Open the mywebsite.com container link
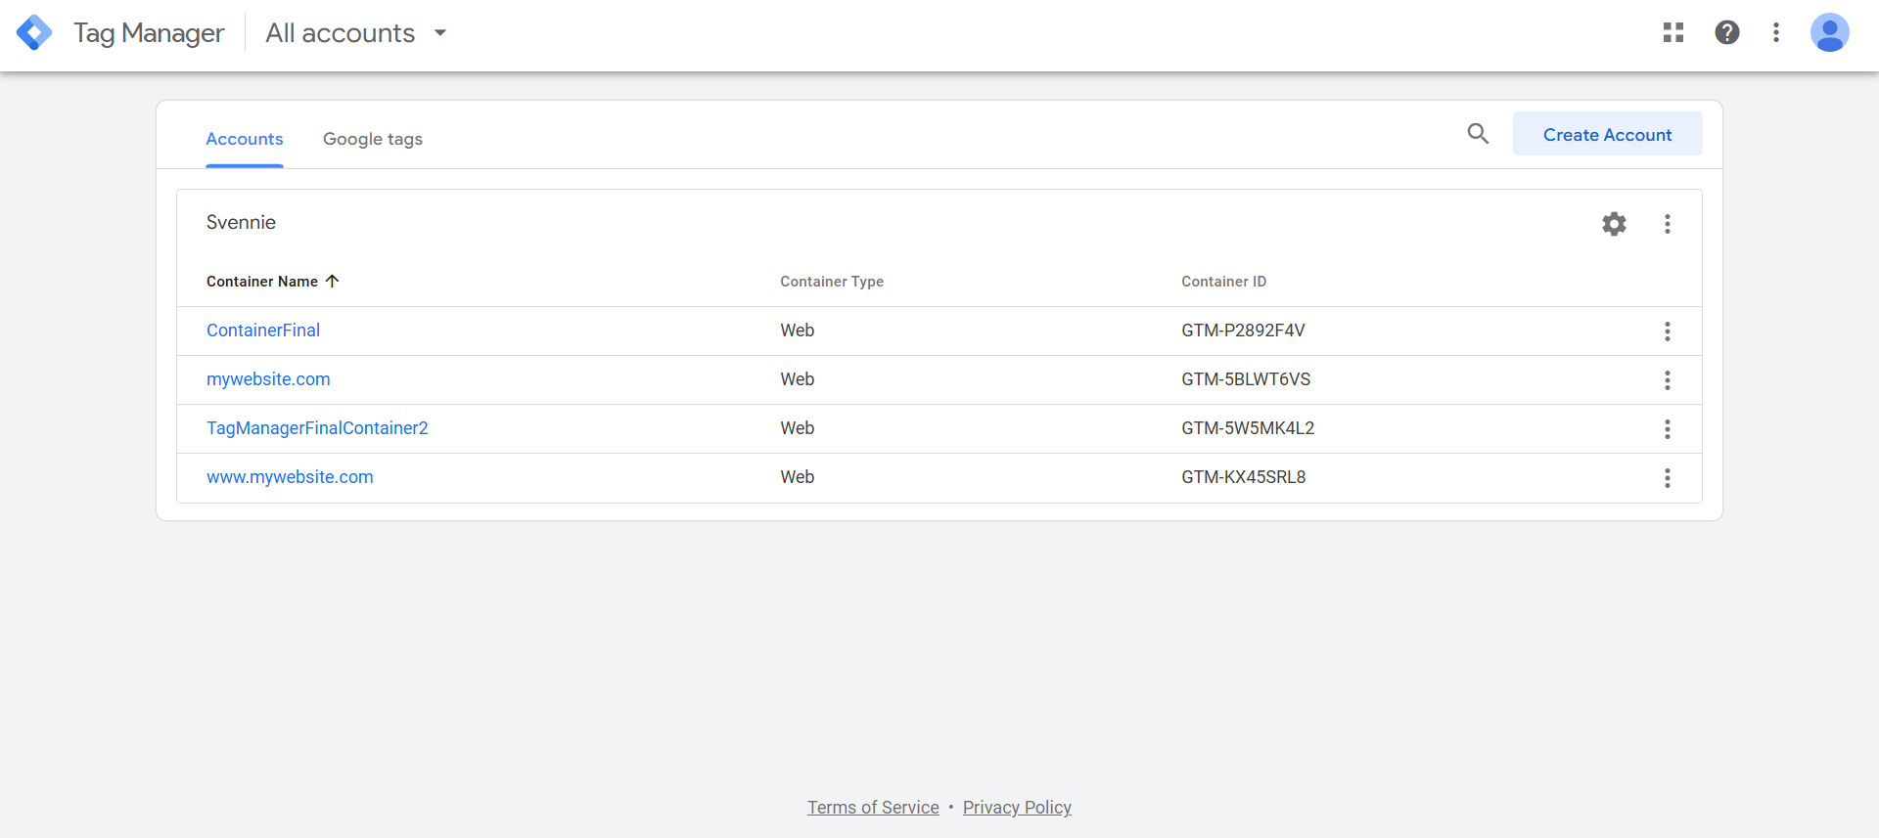Viewport: 1879px width, 838px height. [x=268, y=379]
